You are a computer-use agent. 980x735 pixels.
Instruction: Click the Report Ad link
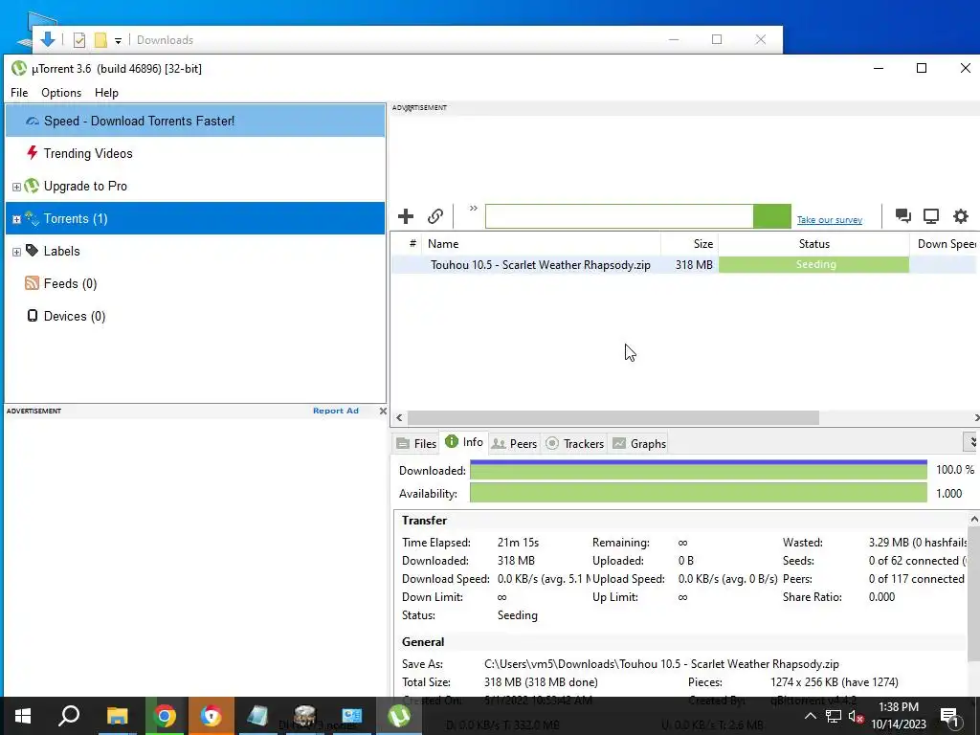[x=336, y=411]
